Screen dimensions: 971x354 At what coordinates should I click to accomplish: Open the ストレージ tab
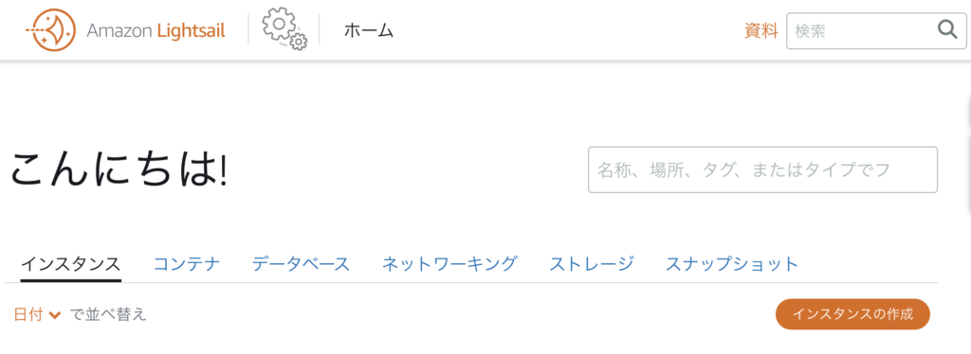coord(592,264)
